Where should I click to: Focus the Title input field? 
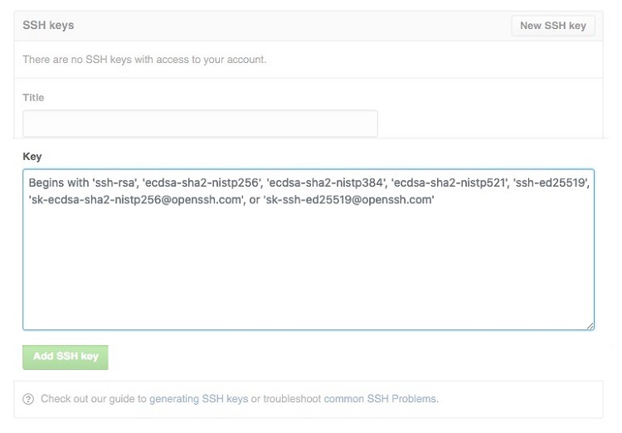point(201,124)
